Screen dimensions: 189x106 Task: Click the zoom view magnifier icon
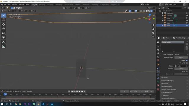[153, 25]
